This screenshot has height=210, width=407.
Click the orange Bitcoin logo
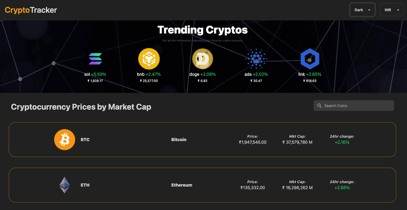point(65,140)
